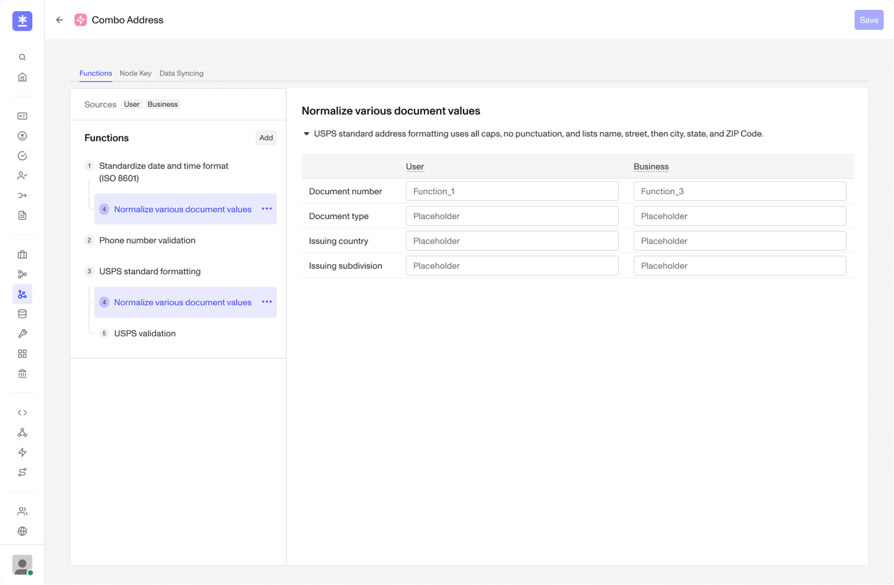Select Phone number validation function
894x585 pixels.
coord(147,240)
